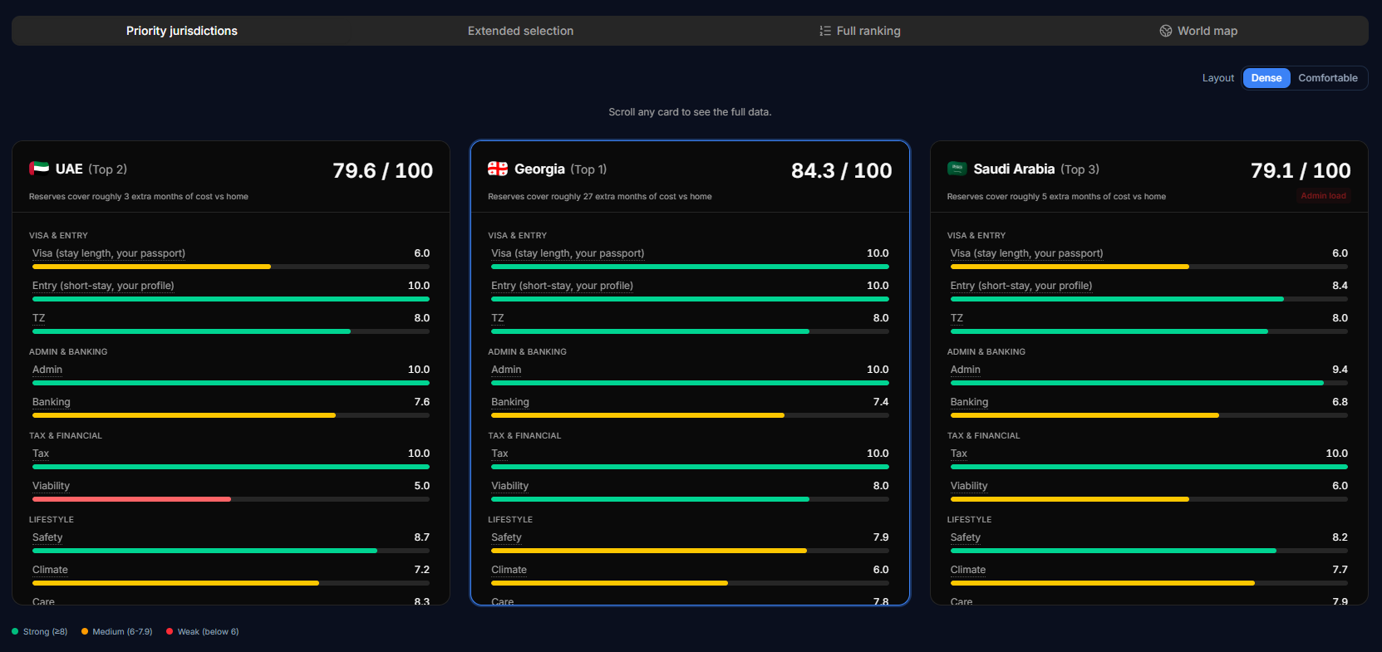Click the Strong legend green dot
Image resolution: width=1382 pixels, height=652 pixels.
[15, 631]
